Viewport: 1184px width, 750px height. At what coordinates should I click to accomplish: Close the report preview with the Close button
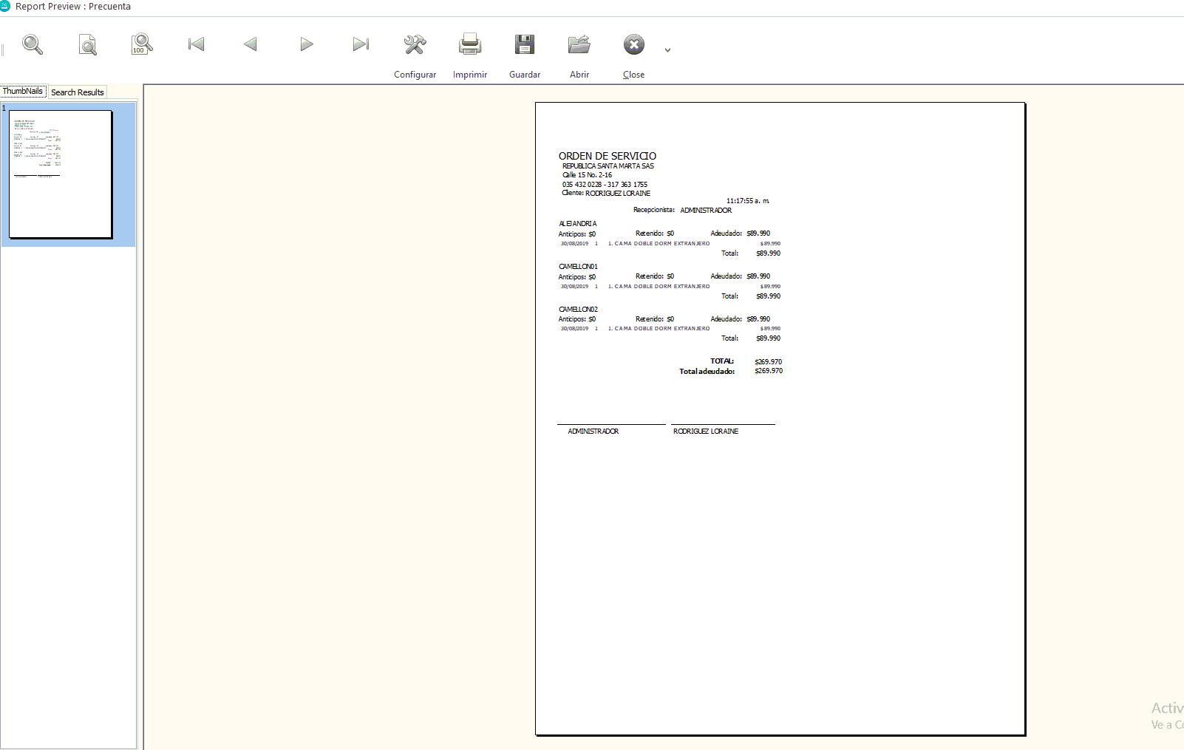633,53
